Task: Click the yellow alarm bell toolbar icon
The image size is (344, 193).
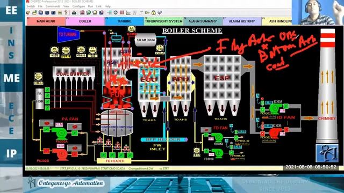Action: 95,13
